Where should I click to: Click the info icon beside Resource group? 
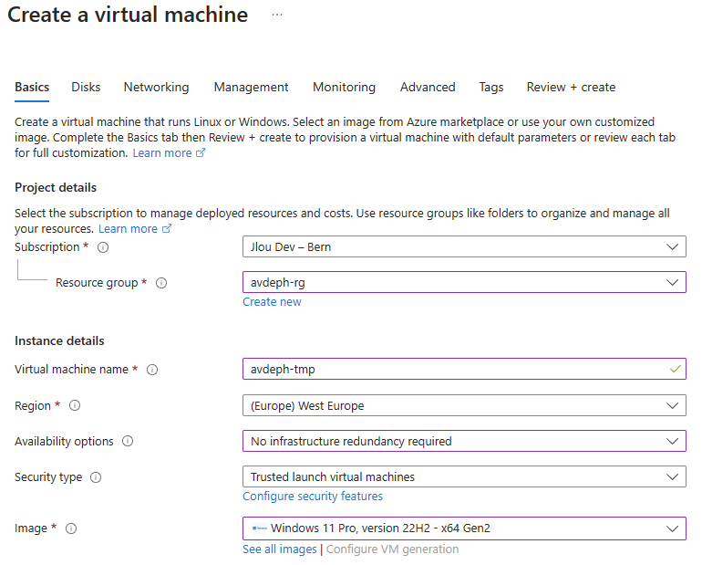[161, 283]
